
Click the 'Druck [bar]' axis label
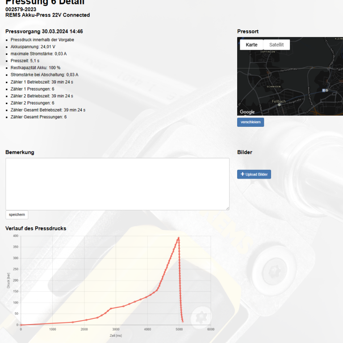pyautogui.click(x=8, y=280)
